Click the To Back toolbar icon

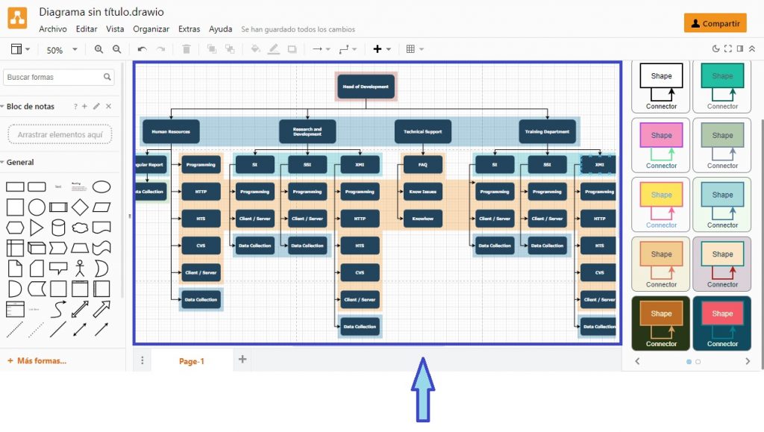click(228, 48)
